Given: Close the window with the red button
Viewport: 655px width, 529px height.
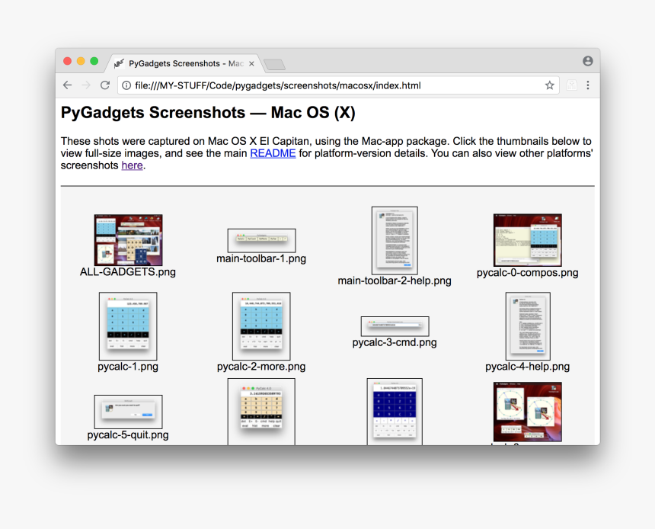Looking at the screenshot, I should point(67,61).
